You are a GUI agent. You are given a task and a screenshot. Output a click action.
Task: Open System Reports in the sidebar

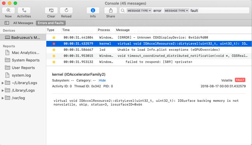tap(25, 60)
